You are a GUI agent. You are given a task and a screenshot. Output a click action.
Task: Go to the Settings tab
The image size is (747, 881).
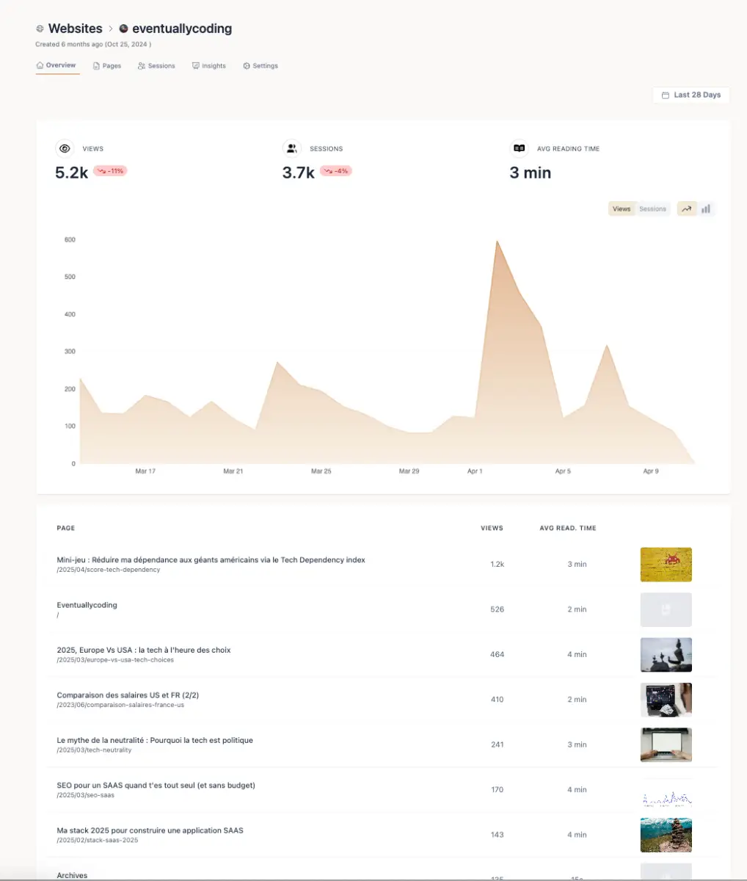[x=260, y=66]
